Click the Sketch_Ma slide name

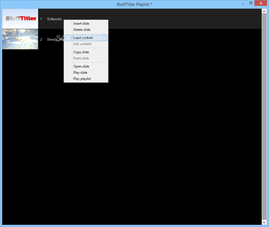(x=55, y=40)
